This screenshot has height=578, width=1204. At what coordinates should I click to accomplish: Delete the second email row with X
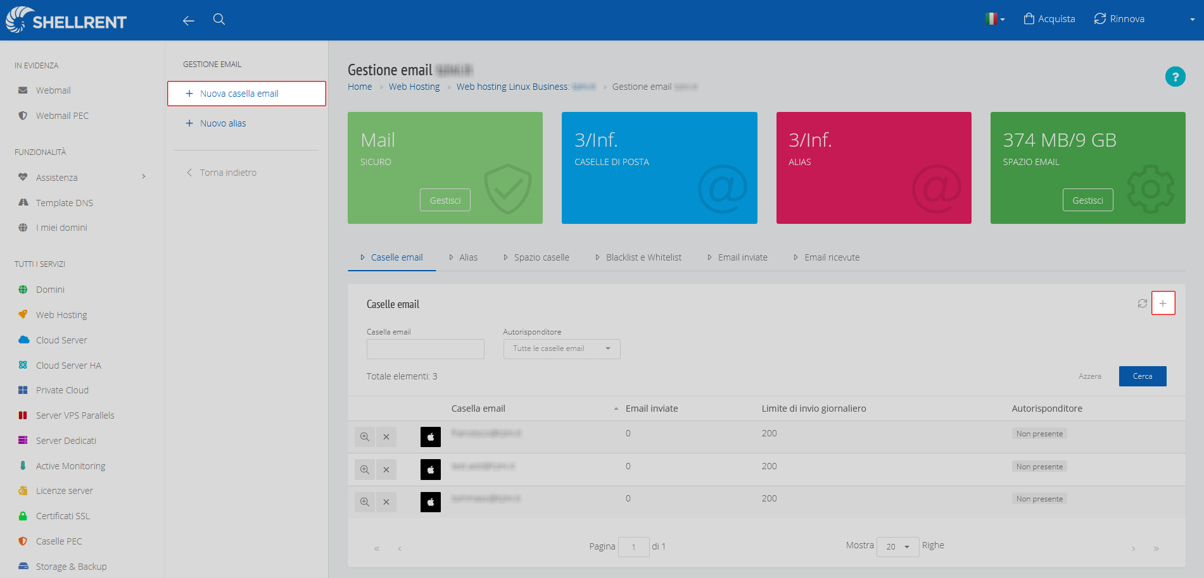(x=386, y=470)
